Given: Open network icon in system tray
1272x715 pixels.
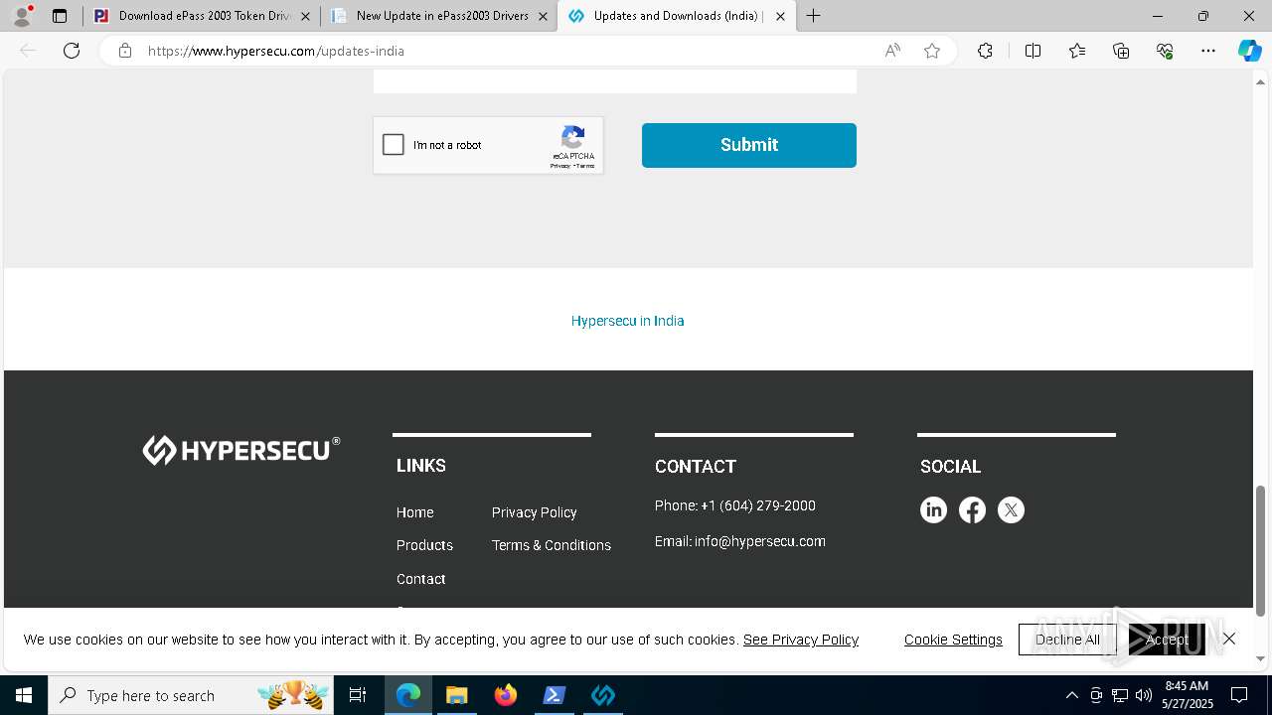Looking at the screenshot, I should coord(1119,695).
